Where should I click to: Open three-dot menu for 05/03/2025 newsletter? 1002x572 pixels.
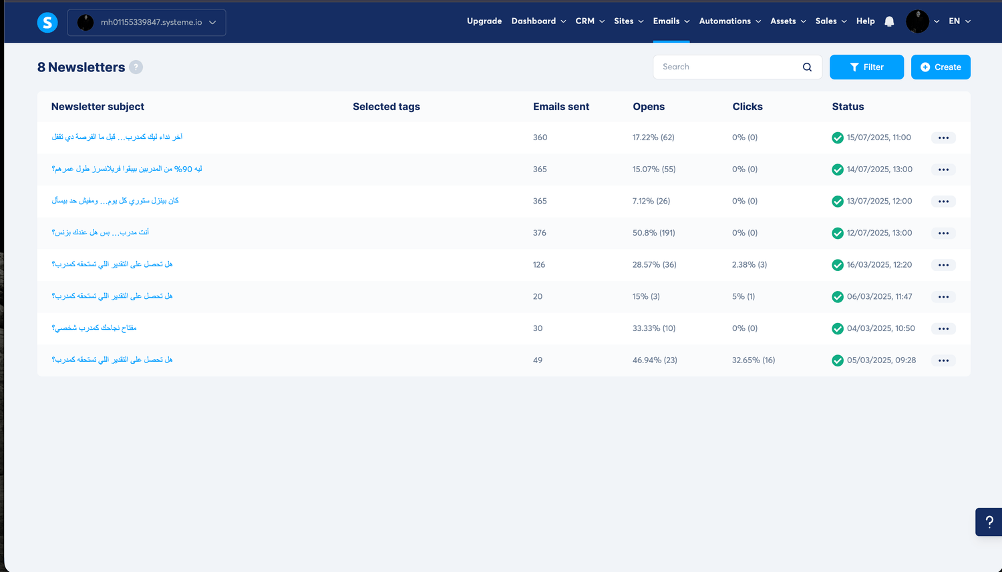[x=943, y=360]
